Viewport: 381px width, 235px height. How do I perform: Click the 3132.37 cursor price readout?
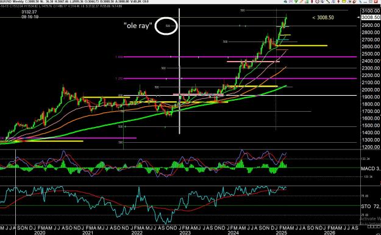coord(29,12)
